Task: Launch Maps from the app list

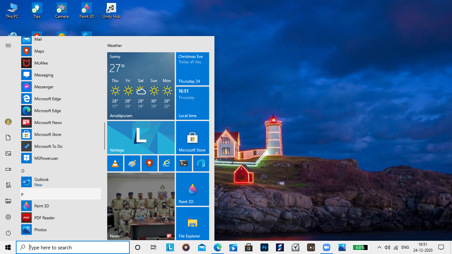Action: tap(61, 51)
